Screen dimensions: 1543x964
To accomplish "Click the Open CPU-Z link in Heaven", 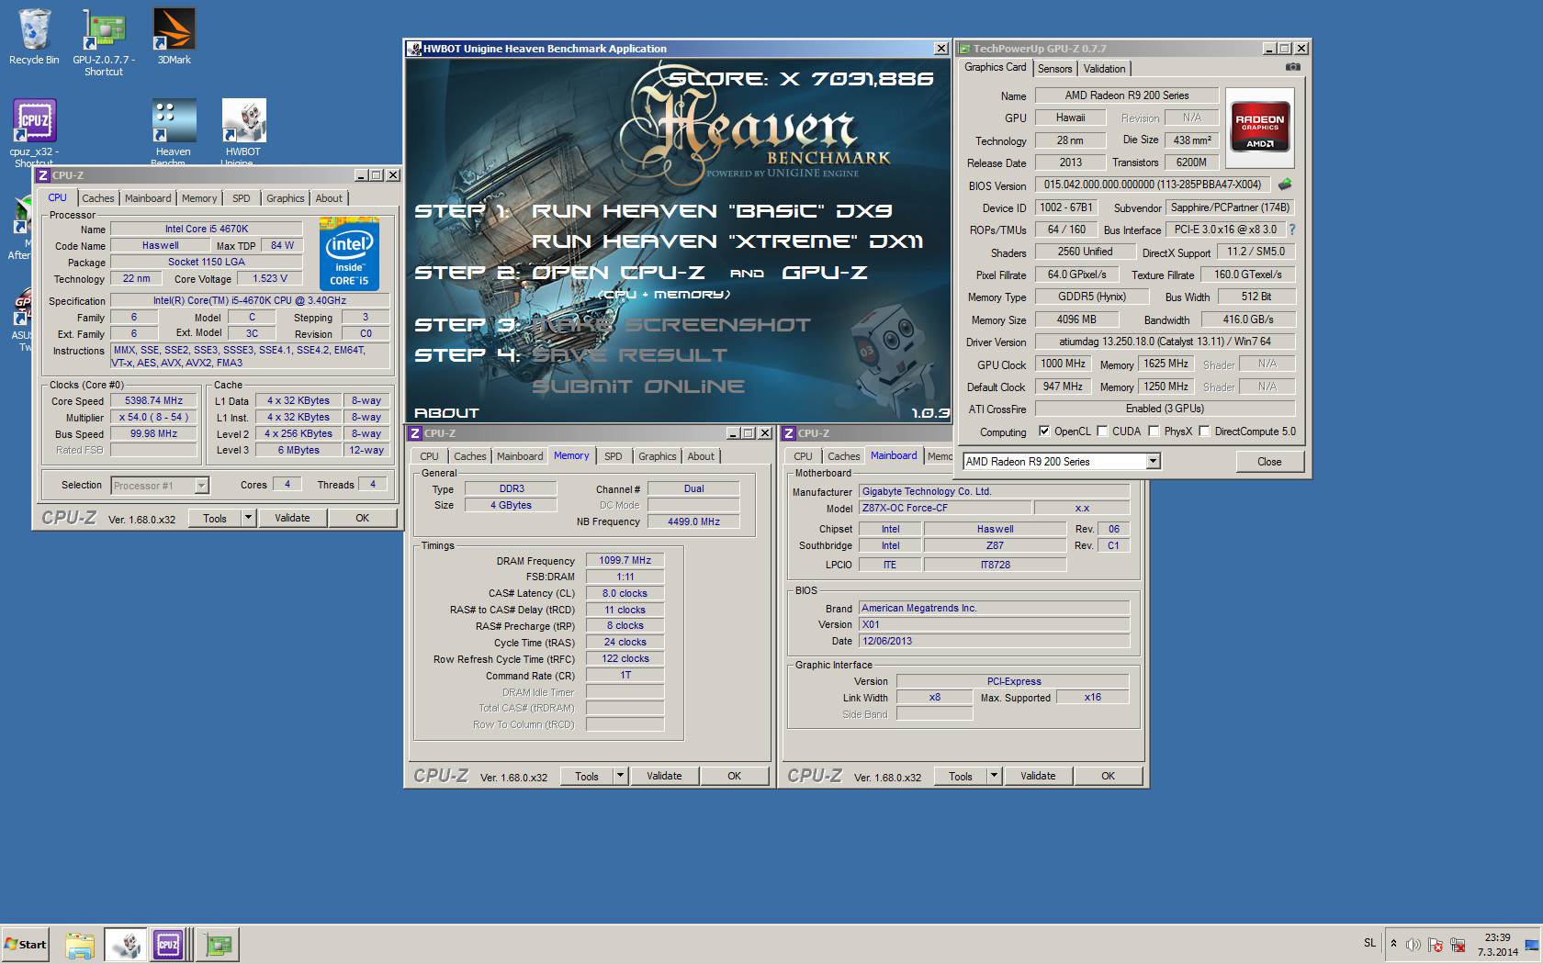I will [618, 273].
